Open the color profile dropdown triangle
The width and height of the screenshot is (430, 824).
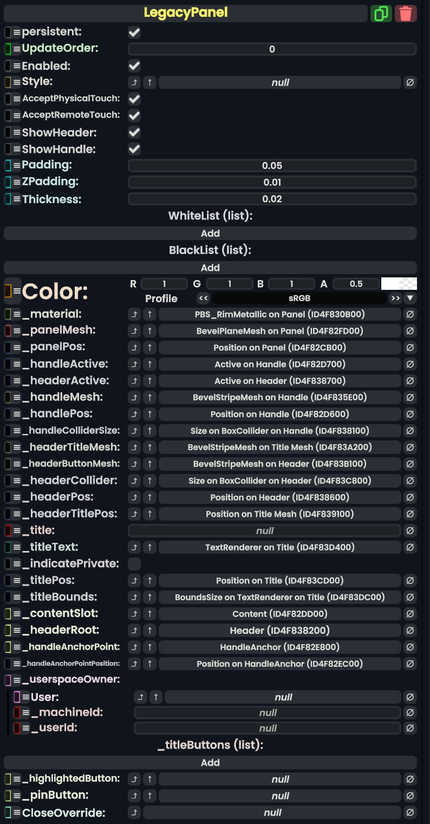(411, 299)
